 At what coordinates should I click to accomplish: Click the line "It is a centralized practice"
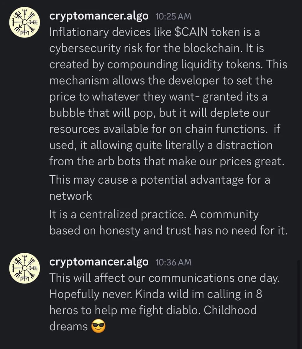click(154, 215)
